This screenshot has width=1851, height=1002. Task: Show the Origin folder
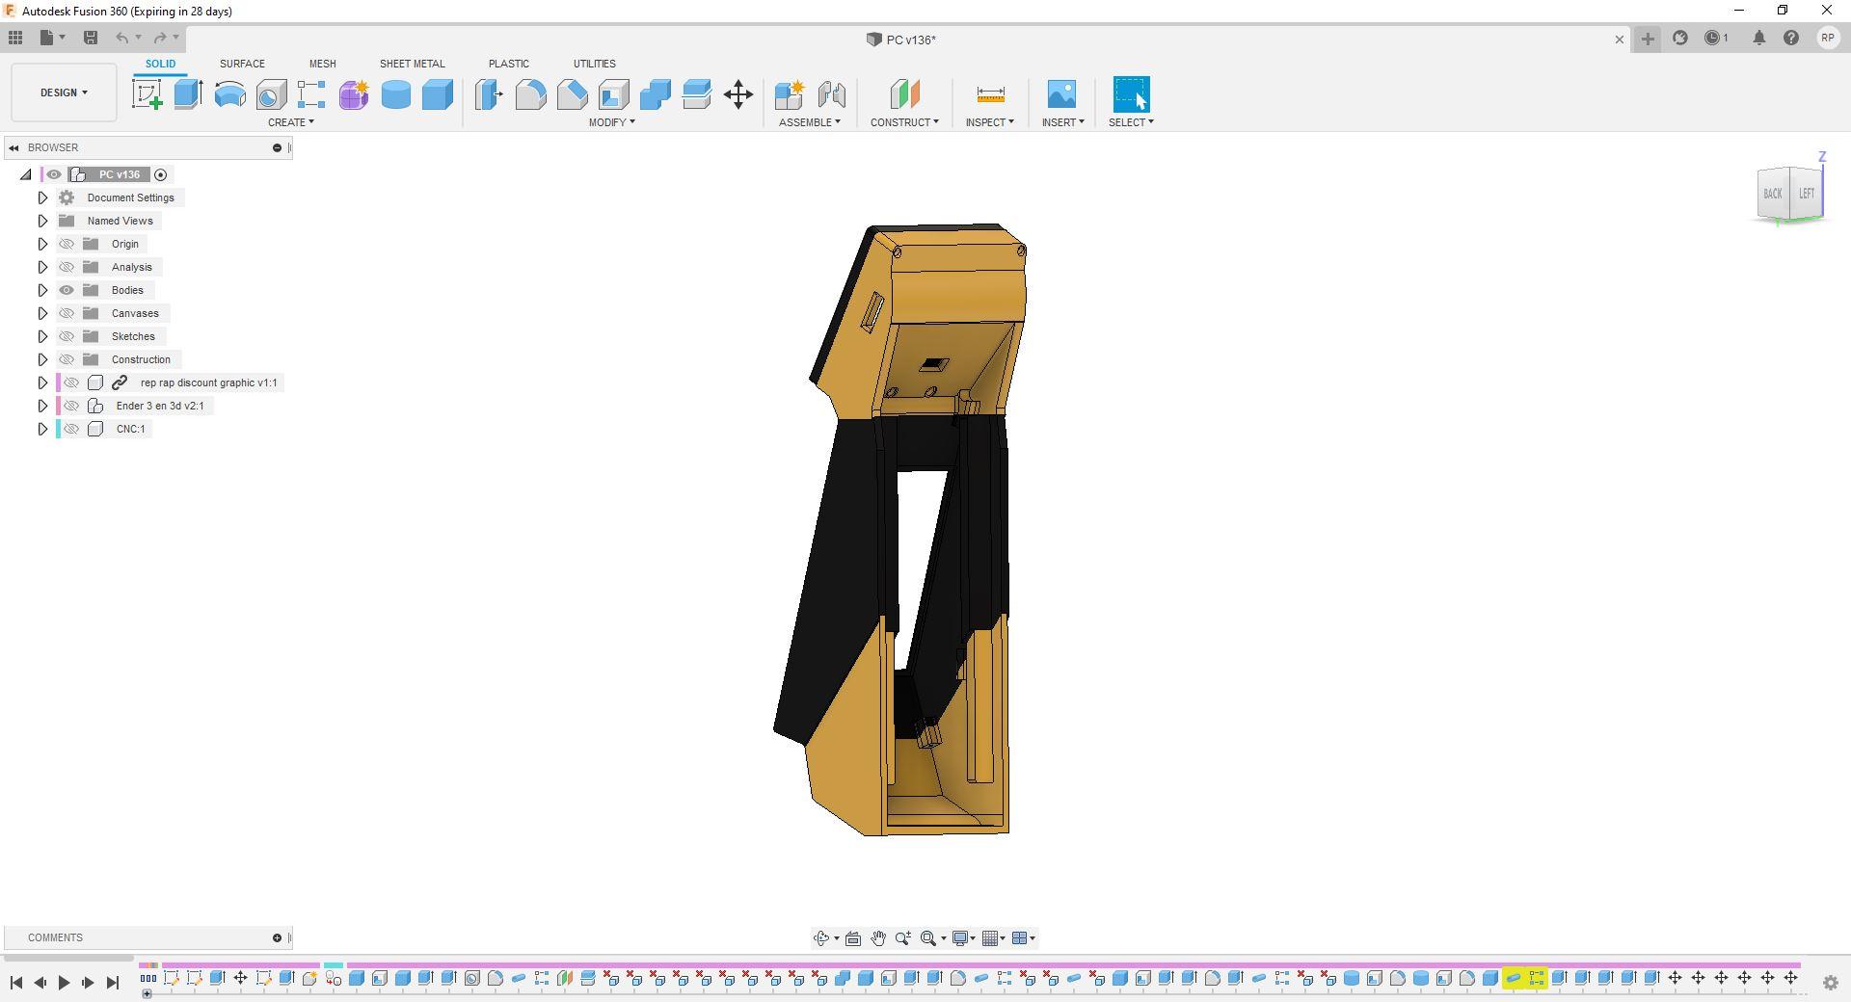(67, 244)
